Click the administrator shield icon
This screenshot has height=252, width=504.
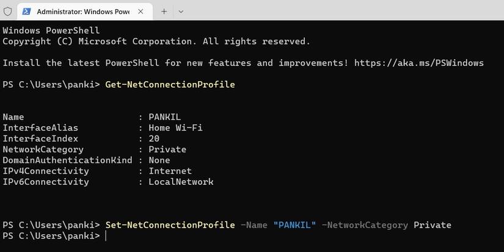coord(7,11)
